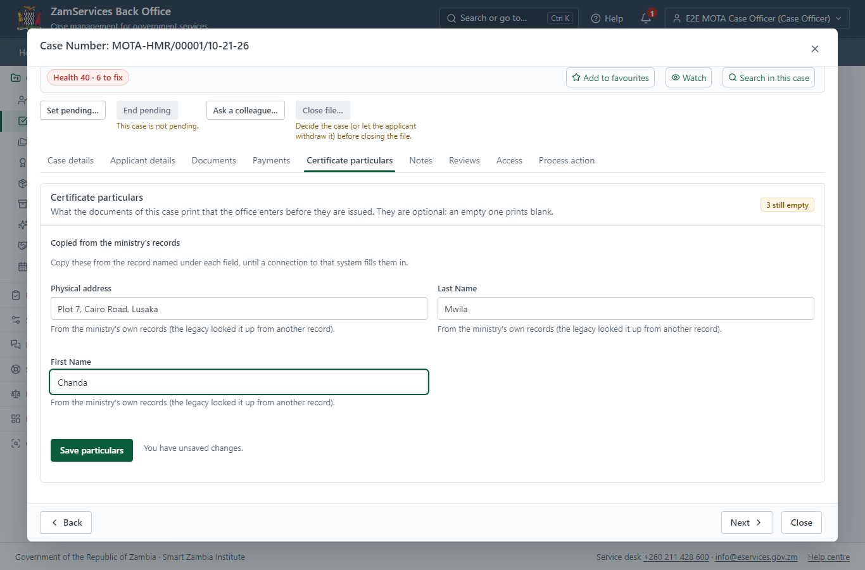Open the handshake icon in the sidebar
The width and height of the screenshot is (865, 570).
pyautogui.click(x=23, y=246)
